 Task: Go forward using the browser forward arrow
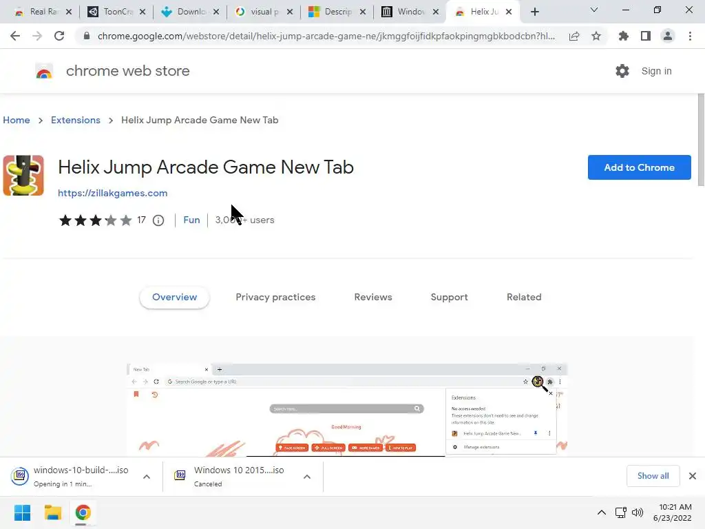click(37, 36)
